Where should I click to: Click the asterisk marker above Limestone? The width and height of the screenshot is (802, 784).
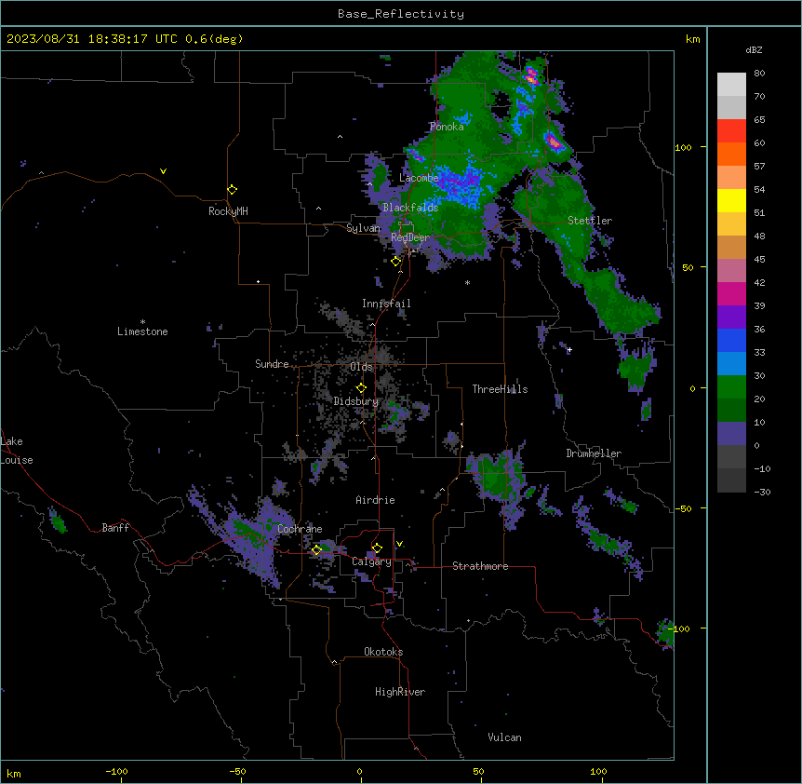142,322
